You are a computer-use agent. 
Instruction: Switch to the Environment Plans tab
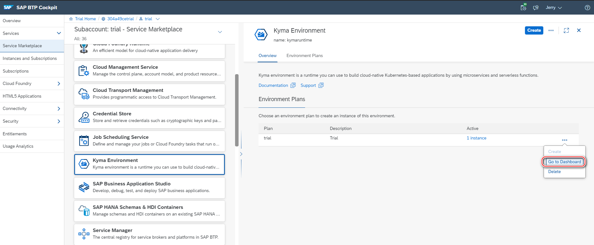pos(304,55)
